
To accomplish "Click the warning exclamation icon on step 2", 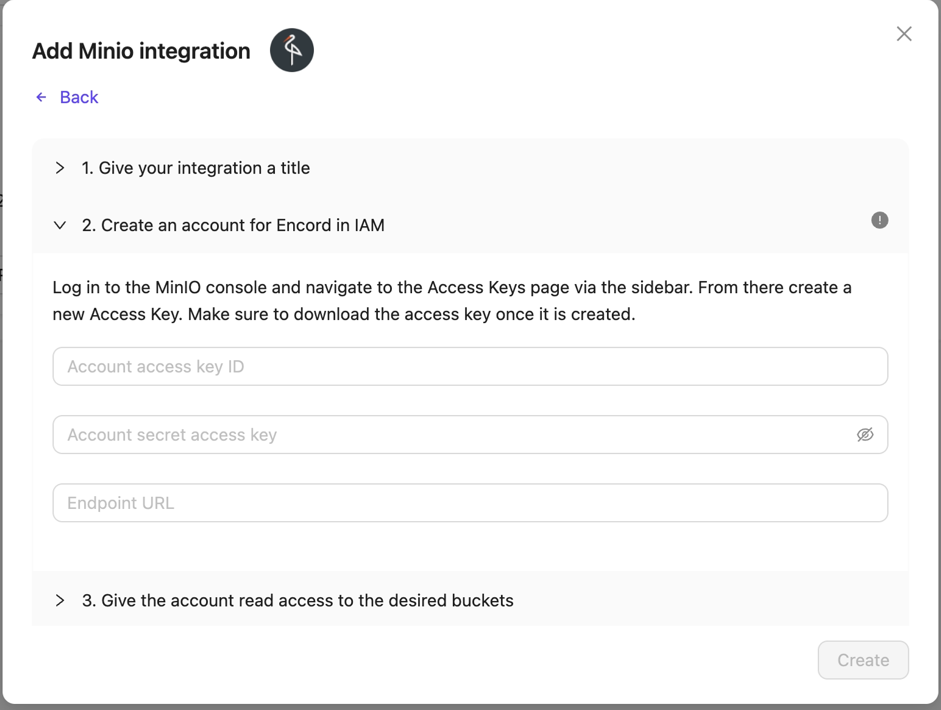I will pyautogui.click(x=879, y=220).
